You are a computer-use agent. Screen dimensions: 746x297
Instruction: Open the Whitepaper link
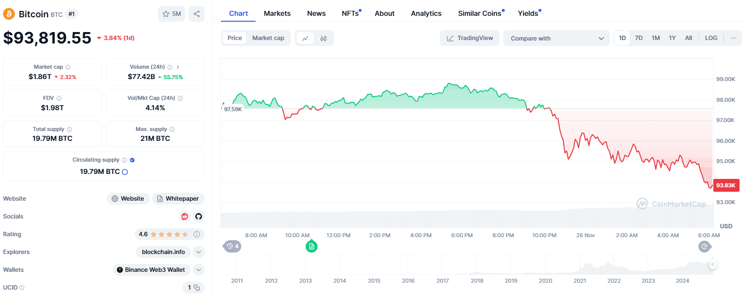tap(178, 199)
